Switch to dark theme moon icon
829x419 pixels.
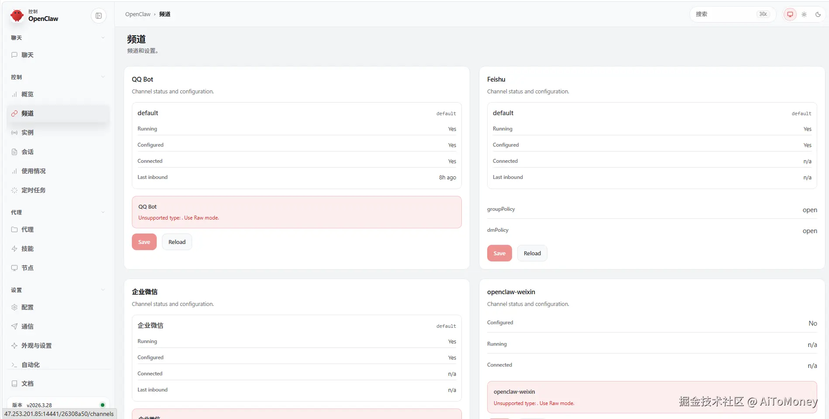pos(818,14)
